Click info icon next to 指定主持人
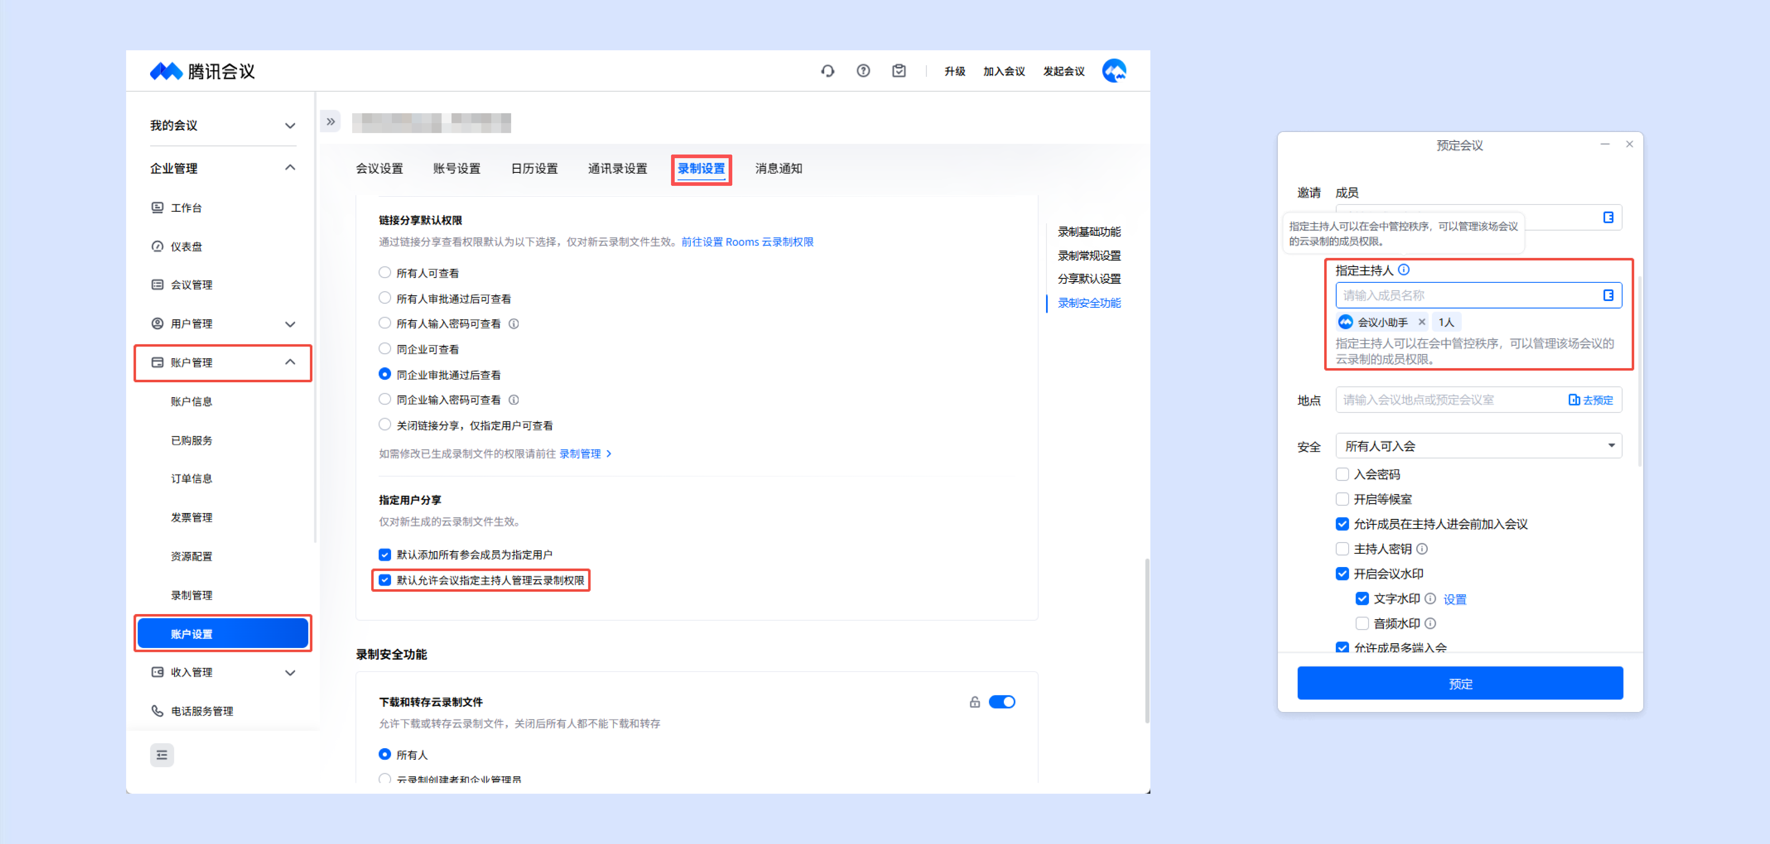Viewport: 1770px width, 844px height. point(1404,270)
